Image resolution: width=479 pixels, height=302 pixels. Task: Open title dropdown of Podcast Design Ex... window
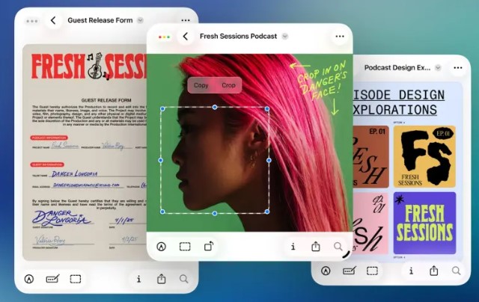pyautogui.click(x=438, y=67)
